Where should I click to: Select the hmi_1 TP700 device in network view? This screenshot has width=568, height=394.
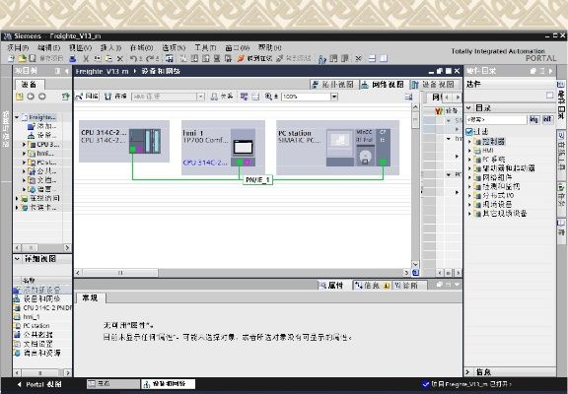(x=223, y=148)
